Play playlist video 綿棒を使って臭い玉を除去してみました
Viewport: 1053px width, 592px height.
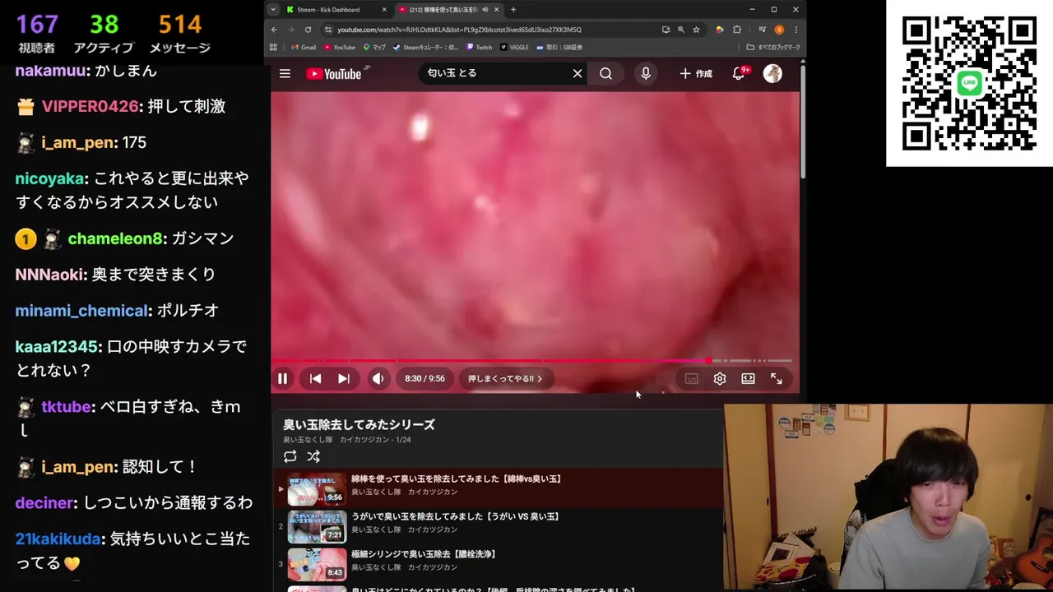(x=456, y=479)
